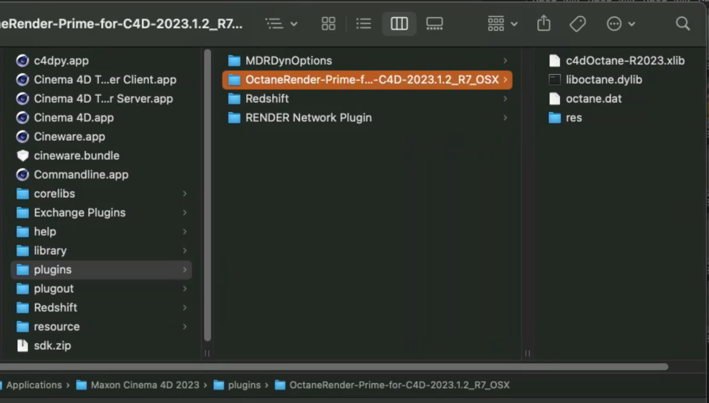Select c4dpy.app in the file list
This screenshot has width=709, height=403.
point(101,60)
